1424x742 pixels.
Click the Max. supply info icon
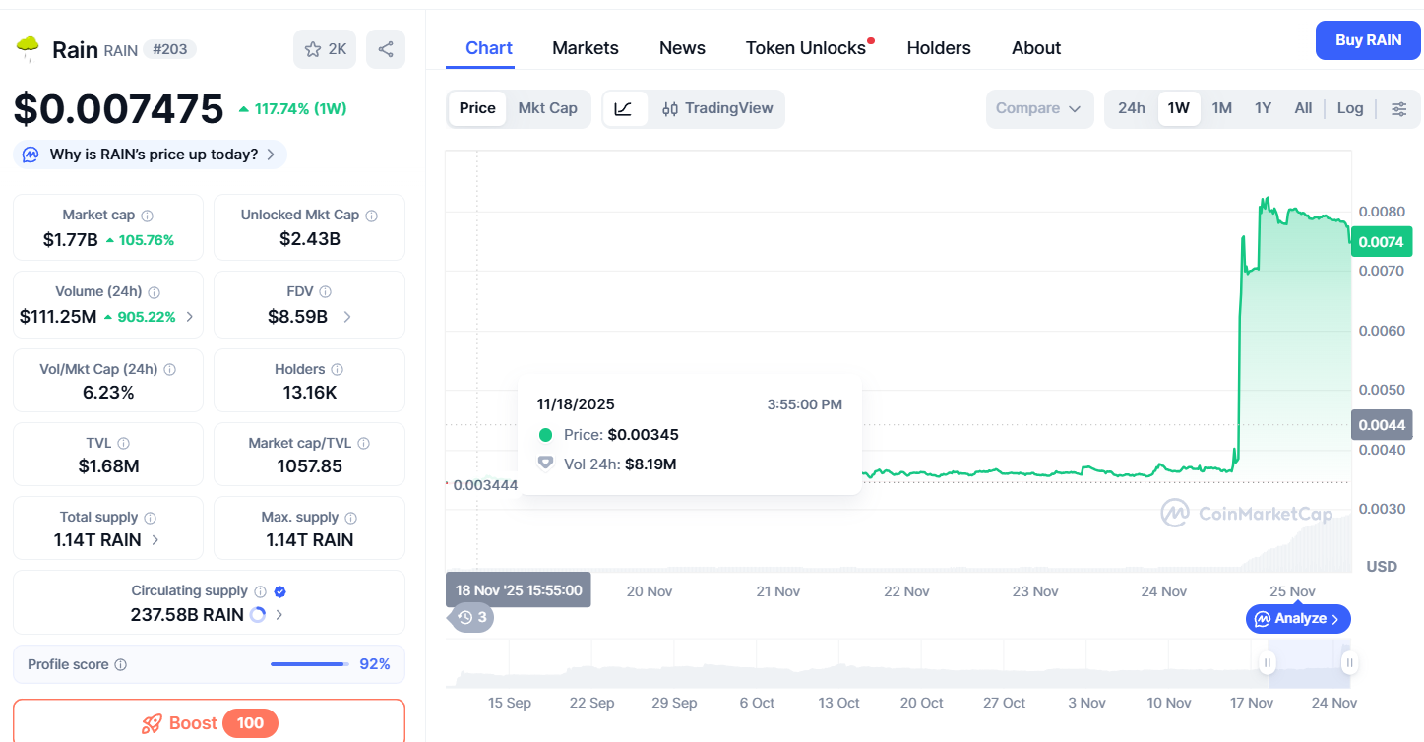point(351,518)
